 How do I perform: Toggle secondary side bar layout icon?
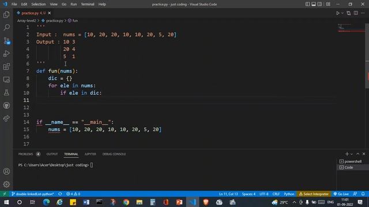(319, 4)
